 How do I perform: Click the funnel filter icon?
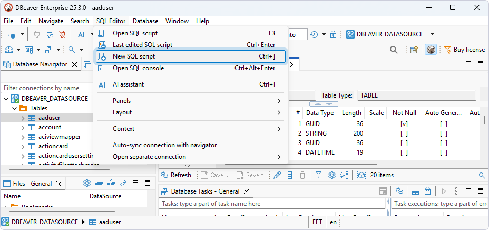coord(318,175)
